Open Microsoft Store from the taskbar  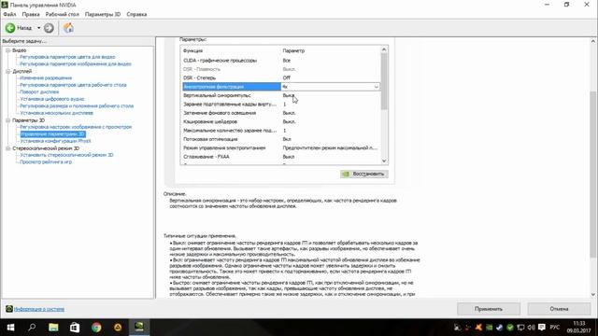point(75,328)
